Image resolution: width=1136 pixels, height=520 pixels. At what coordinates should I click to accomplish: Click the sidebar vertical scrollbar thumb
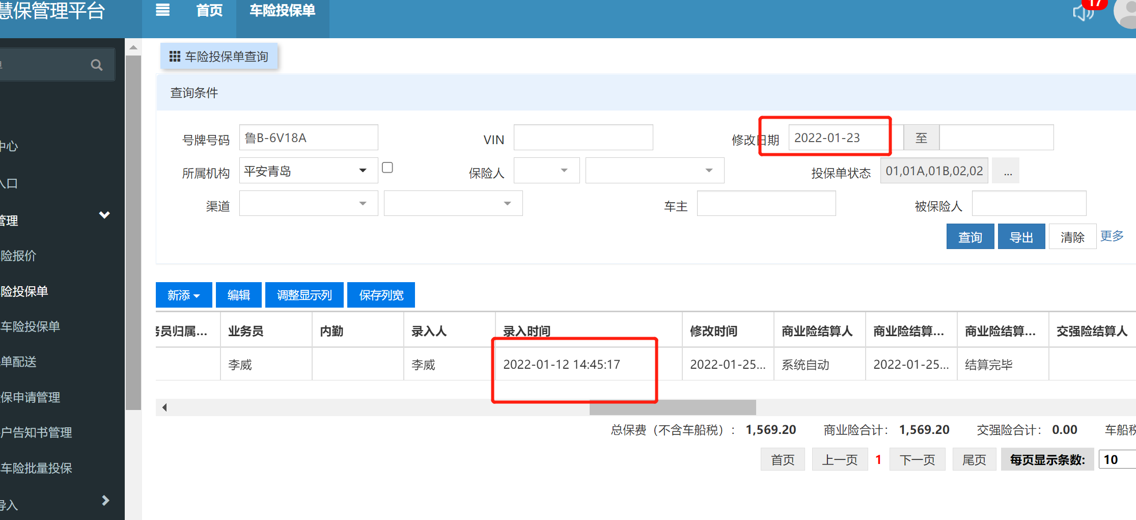point(133,232)
